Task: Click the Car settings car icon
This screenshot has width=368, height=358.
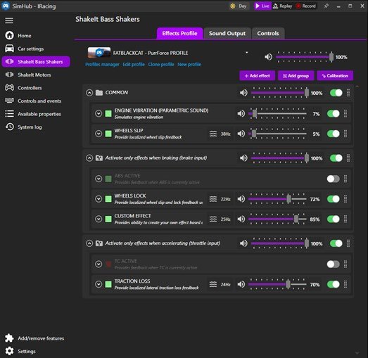Action: (x=10, y=49)
